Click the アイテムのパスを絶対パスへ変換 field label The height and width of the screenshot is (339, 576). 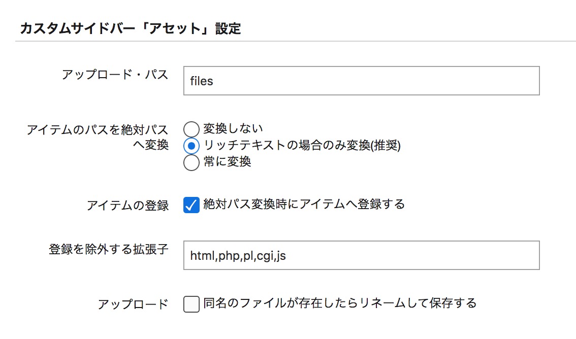coord(98,137)
